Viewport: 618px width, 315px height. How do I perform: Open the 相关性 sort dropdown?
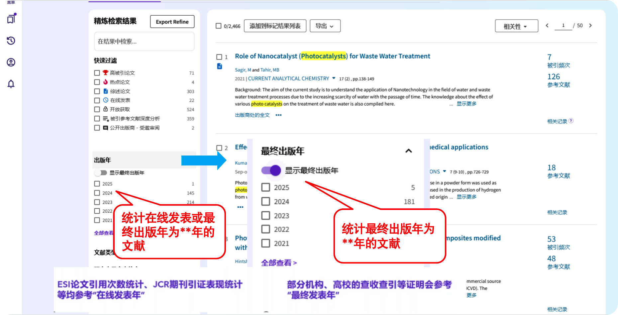pyautogui.click(x=516, y=26)
